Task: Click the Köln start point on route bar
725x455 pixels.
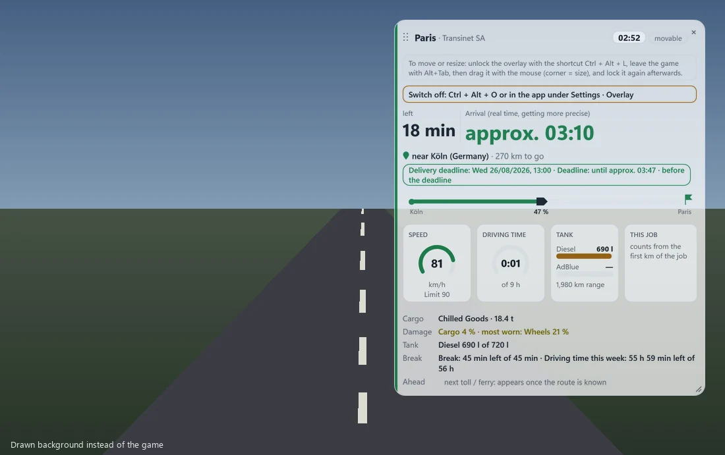Action: pyautogui.click(x=411, y=201)
